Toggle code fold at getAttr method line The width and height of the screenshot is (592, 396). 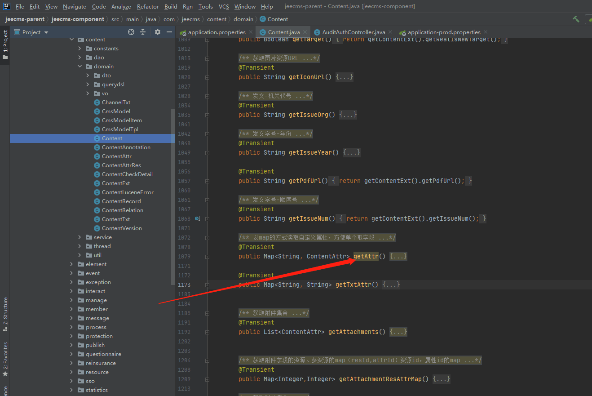pyautogui.click(x=207, y=257)
